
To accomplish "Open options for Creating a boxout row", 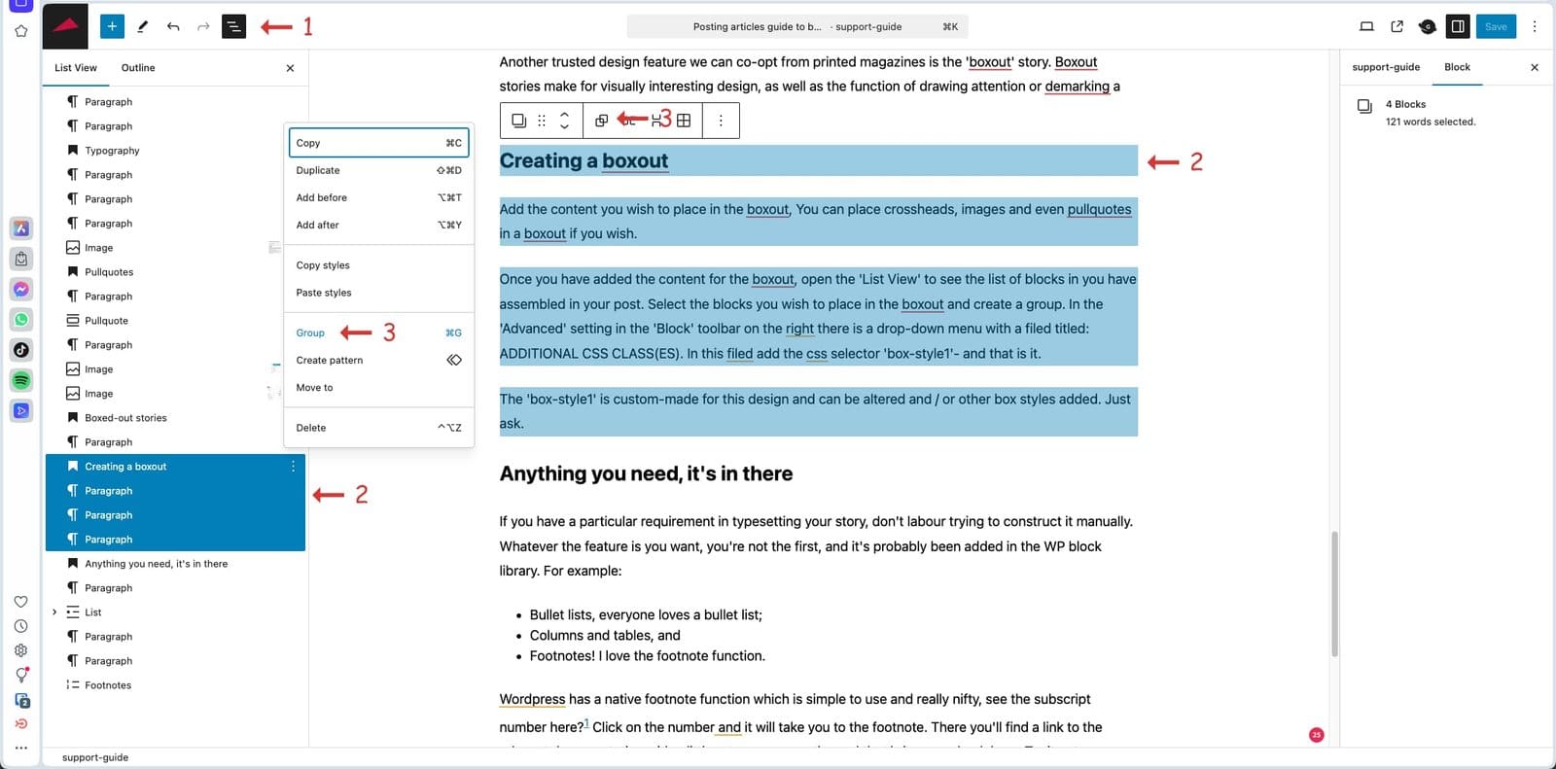I will pyautogui.click(x=293, y=467).
